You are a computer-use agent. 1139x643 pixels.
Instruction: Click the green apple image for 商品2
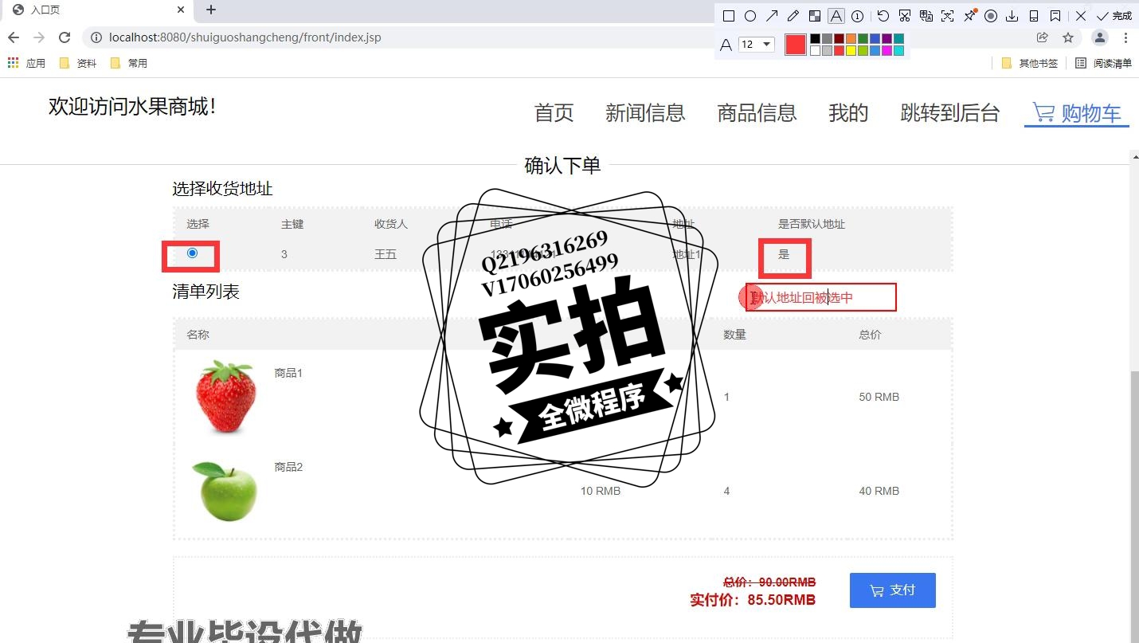click(225, 492)
